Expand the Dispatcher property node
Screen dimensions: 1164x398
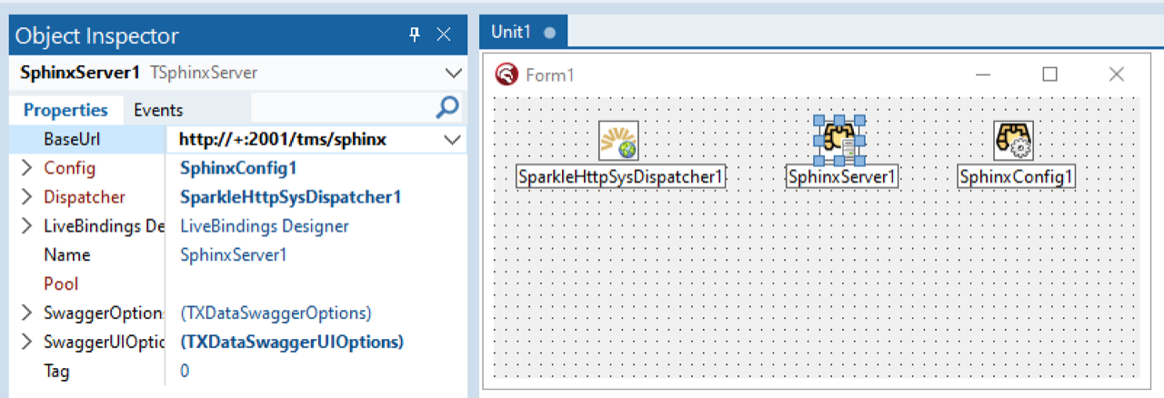pos(25,197)
